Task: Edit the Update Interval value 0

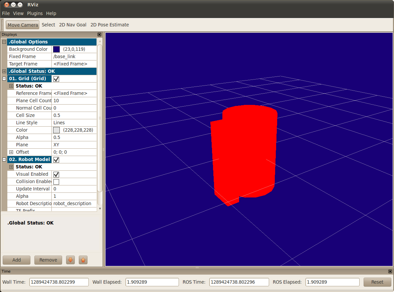Action: coord(74,189)
